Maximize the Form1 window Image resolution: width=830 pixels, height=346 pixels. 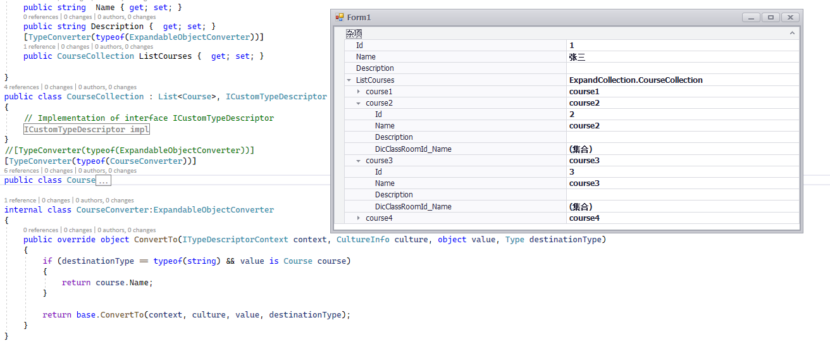[771, 18]
